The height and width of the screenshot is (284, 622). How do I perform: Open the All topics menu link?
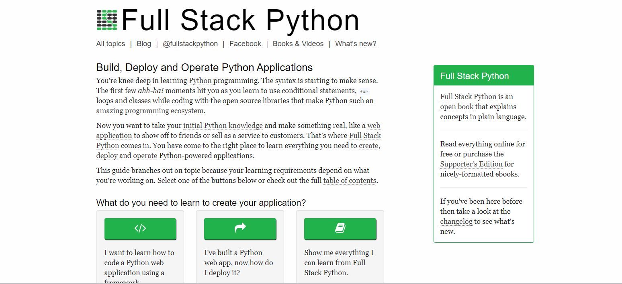coord(110,44)
